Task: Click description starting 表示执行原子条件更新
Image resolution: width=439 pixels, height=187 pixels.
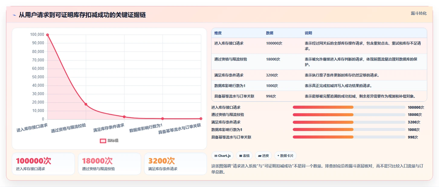Action: tap(342, 75)
